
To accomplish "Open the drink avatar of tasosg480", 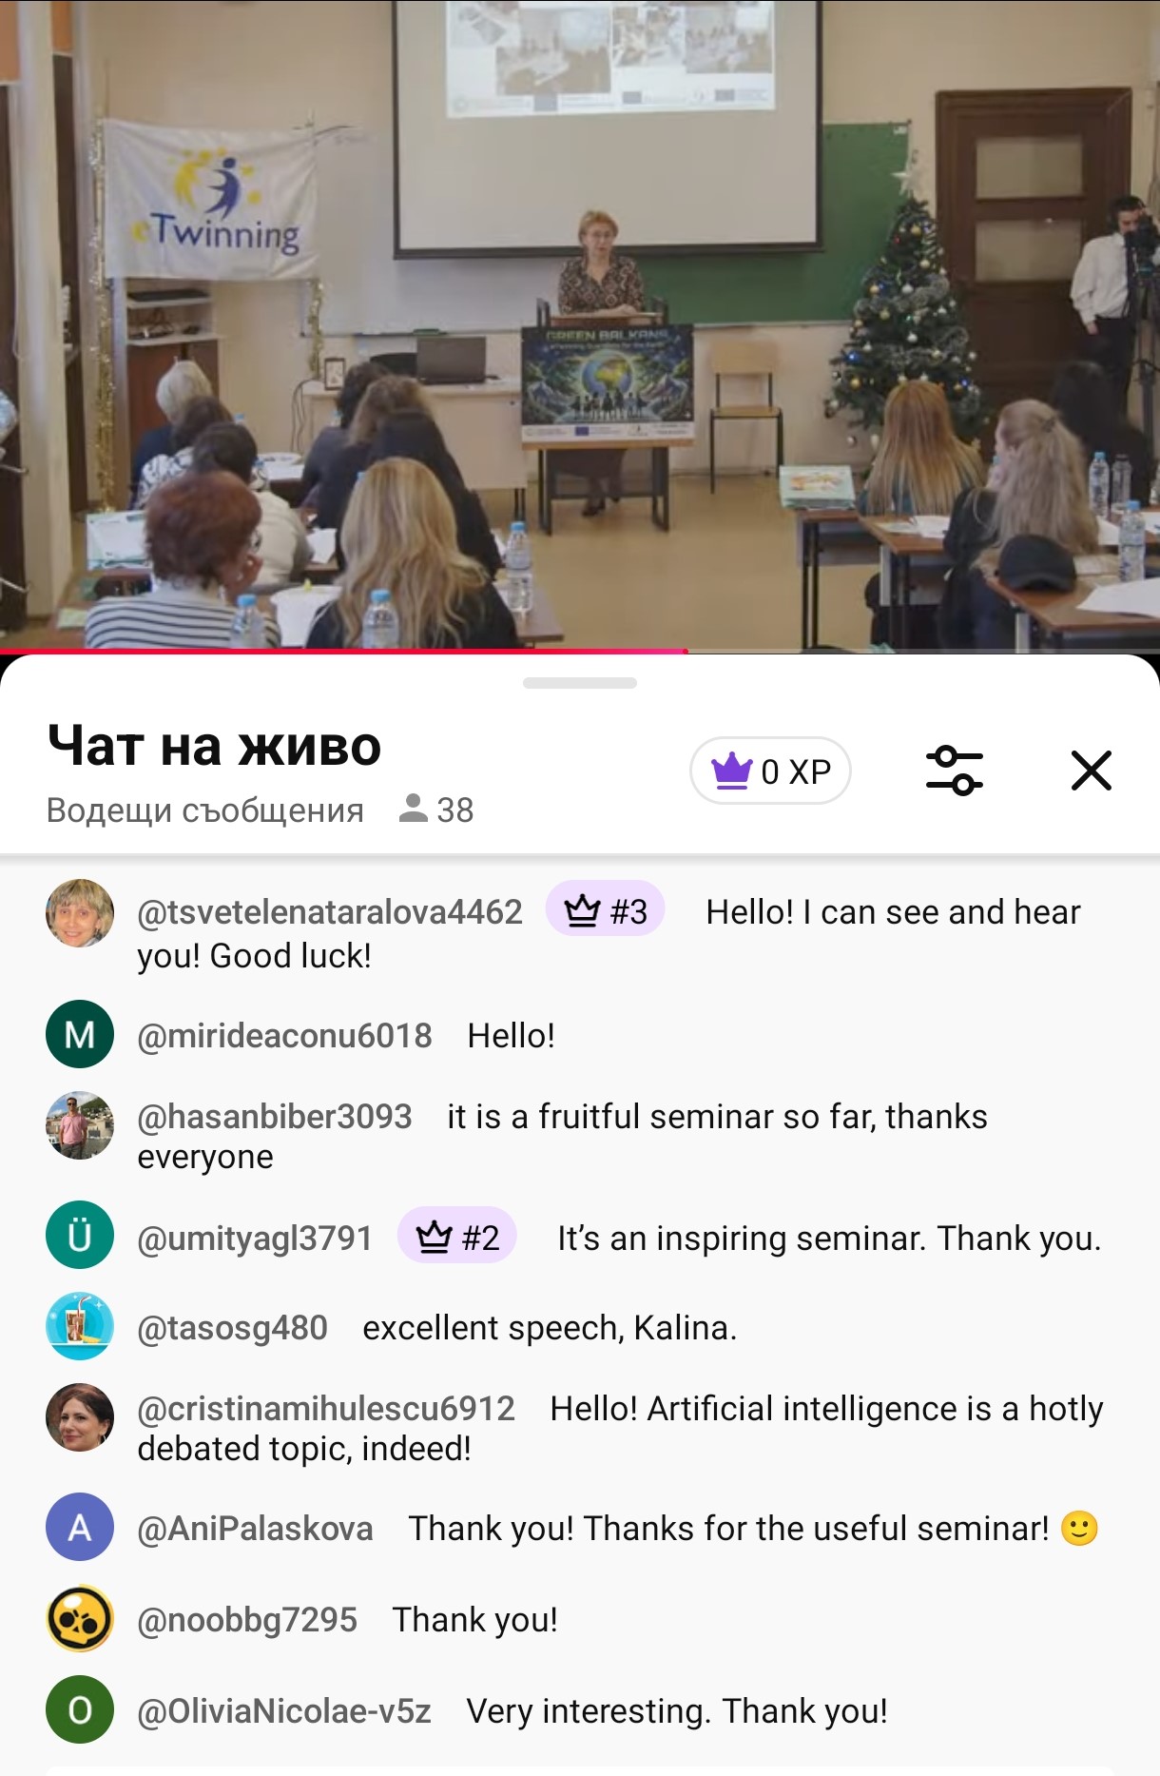I will pyautogui.click(x=80, y=1327).
